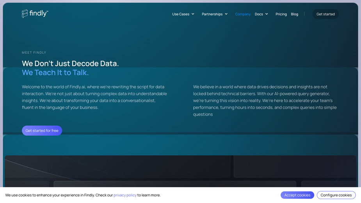Click the findly wordmark text
Image resolution: width=361 pixels, height=203 pixels.
click(39, 13)
